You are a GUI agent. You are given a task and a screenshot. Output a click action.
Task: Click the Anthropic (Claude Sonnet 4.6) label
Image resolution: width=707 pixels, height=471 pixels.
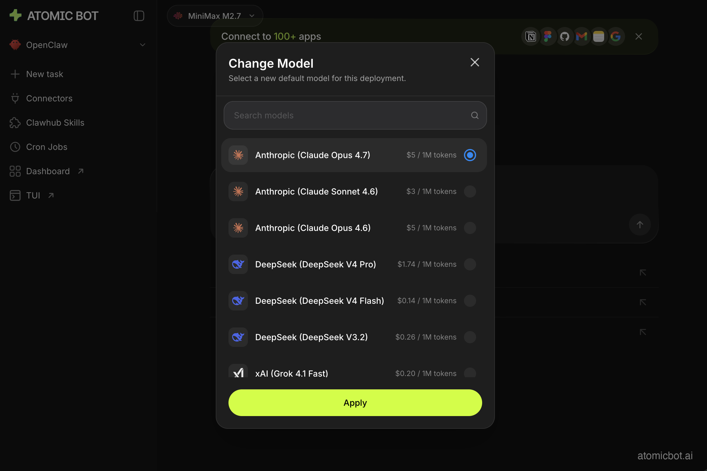[x=316, y=191]
